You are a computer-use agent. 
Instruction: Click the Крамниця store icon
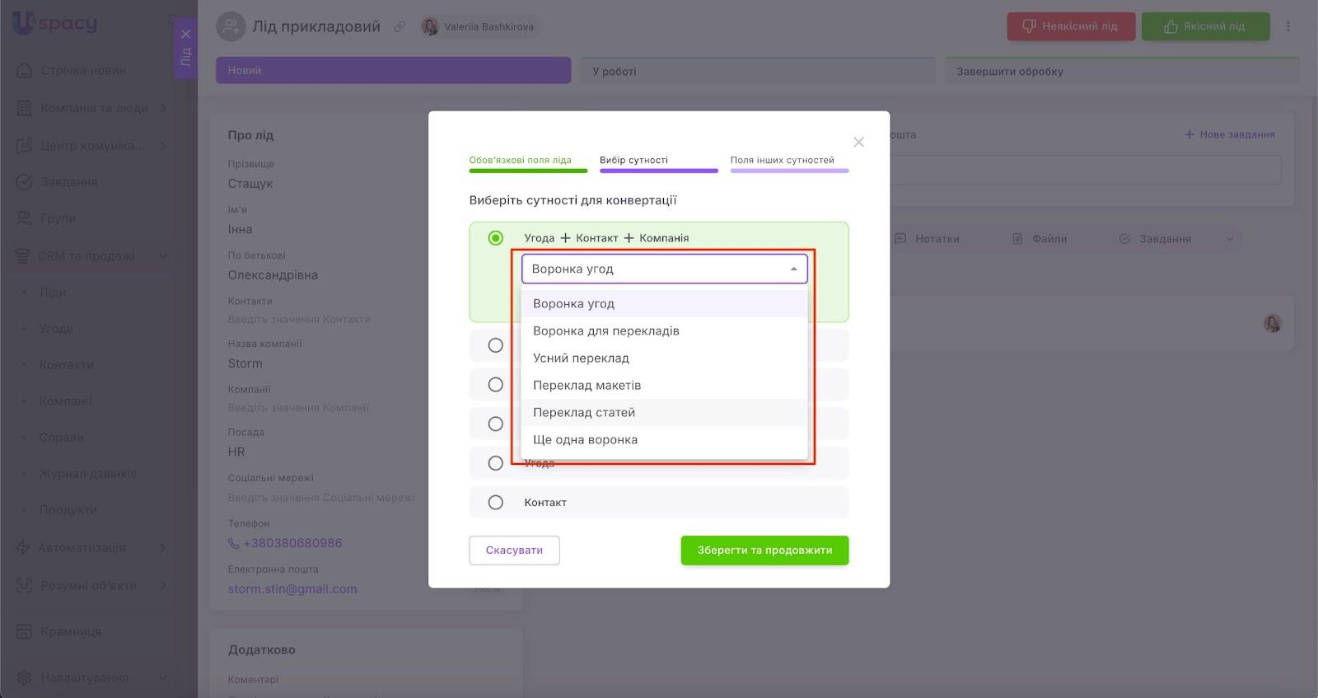(25, 632)
